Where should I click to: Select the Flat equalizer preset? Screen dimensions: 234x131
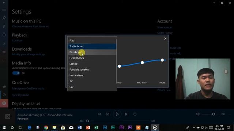coord(92,40)
